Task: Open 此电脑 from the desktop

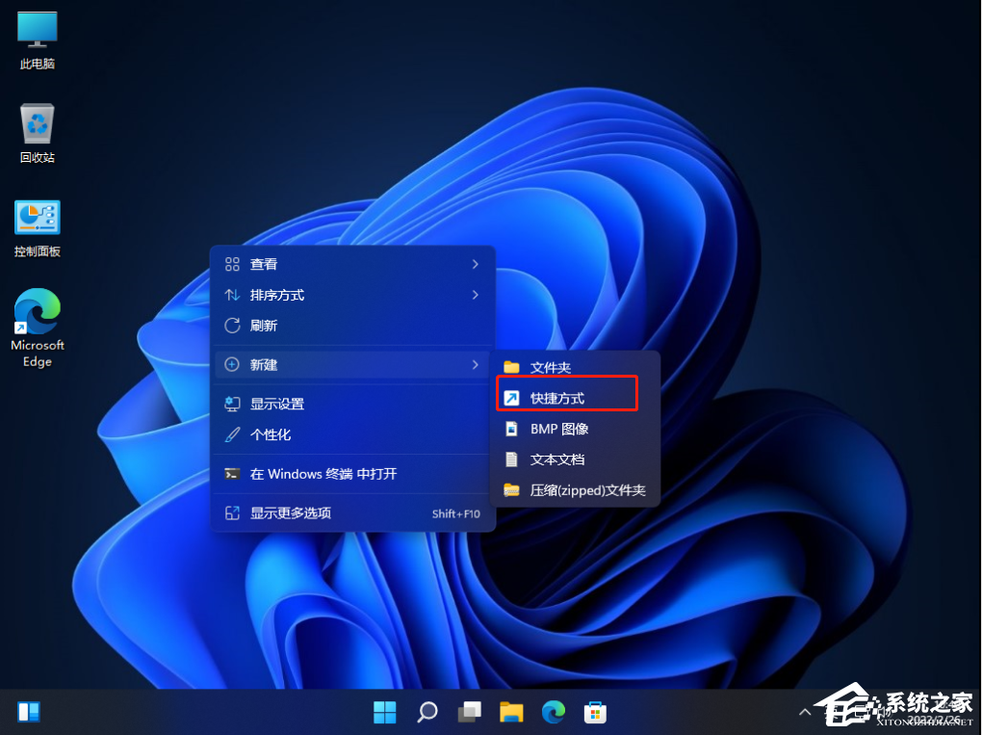Action: click(x=37, y=37)
